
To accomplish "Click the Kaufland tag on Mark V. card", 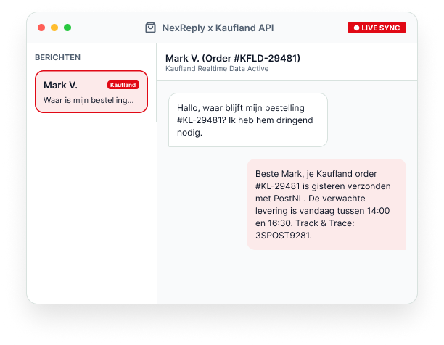I will coord(123,85).
